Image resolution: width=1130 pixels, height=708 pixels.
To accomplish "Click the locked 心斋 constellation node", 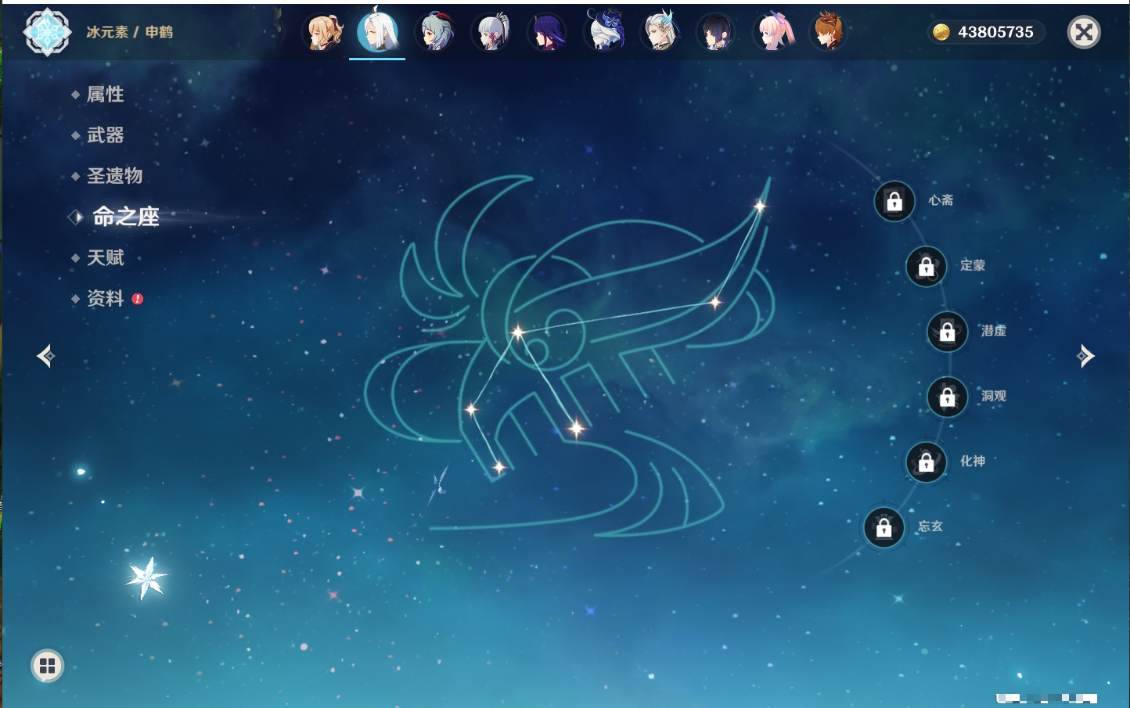I will tap(894, 202).
